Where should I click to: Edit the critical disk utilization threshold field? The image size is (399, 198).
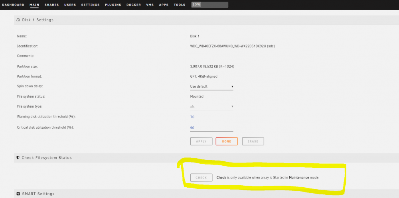pos(212,128)
